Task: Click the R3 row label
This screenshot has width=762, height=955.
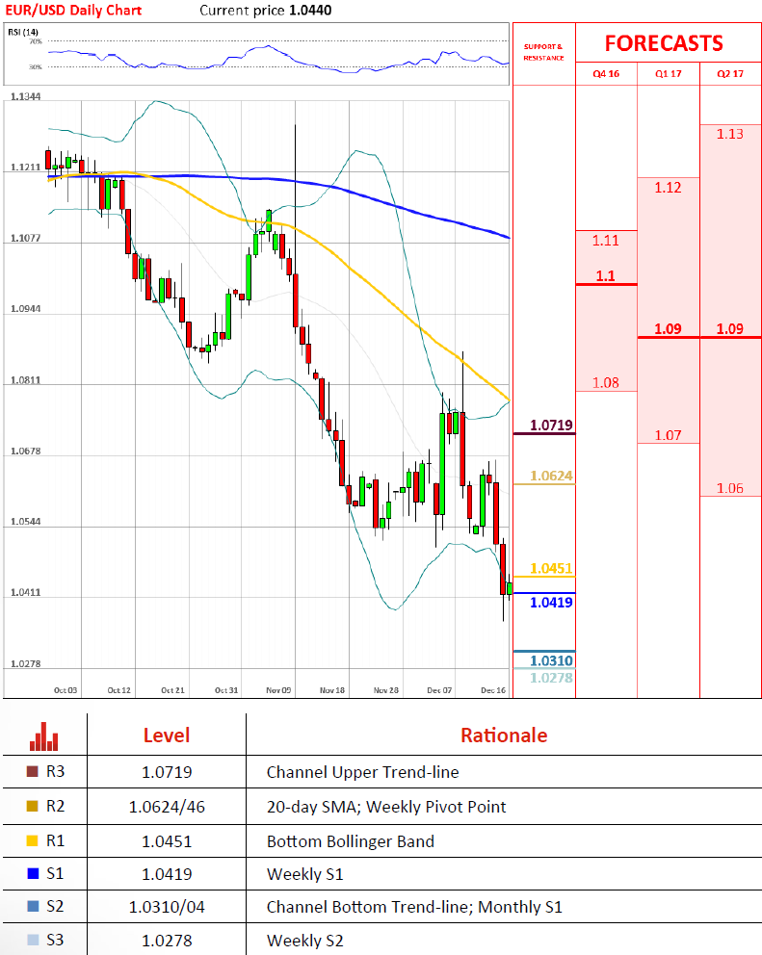Action: tap(56, 772)
